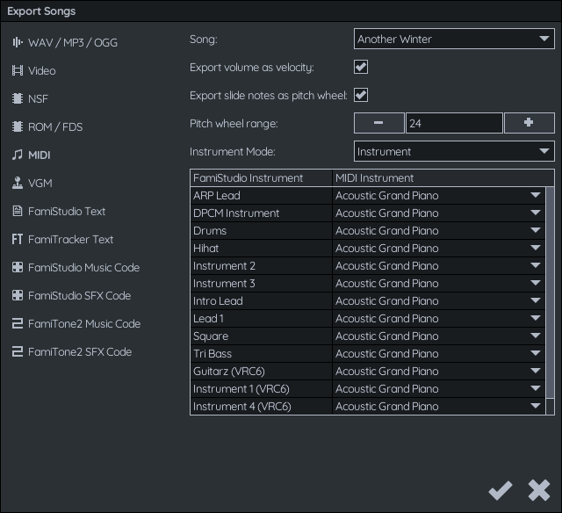Open the Instrument Mode dropdown
This screenshot has width=562, height=513.
(x=454, y=151)
